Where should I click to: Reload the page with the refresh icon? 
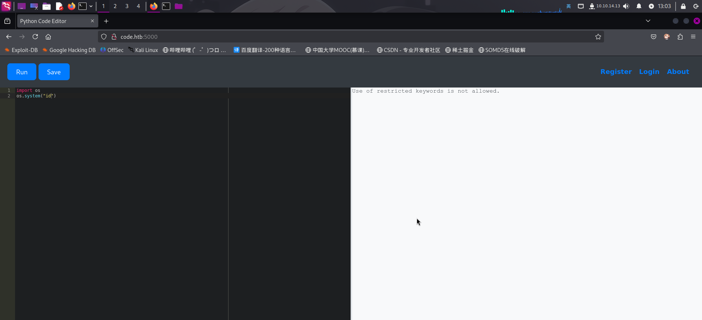[x=35, y=37]
